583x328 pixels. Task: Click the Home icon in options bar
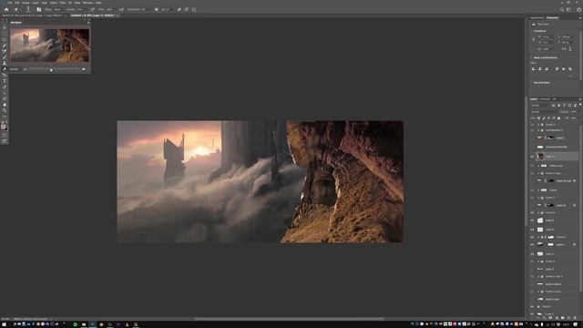(6, 9)
